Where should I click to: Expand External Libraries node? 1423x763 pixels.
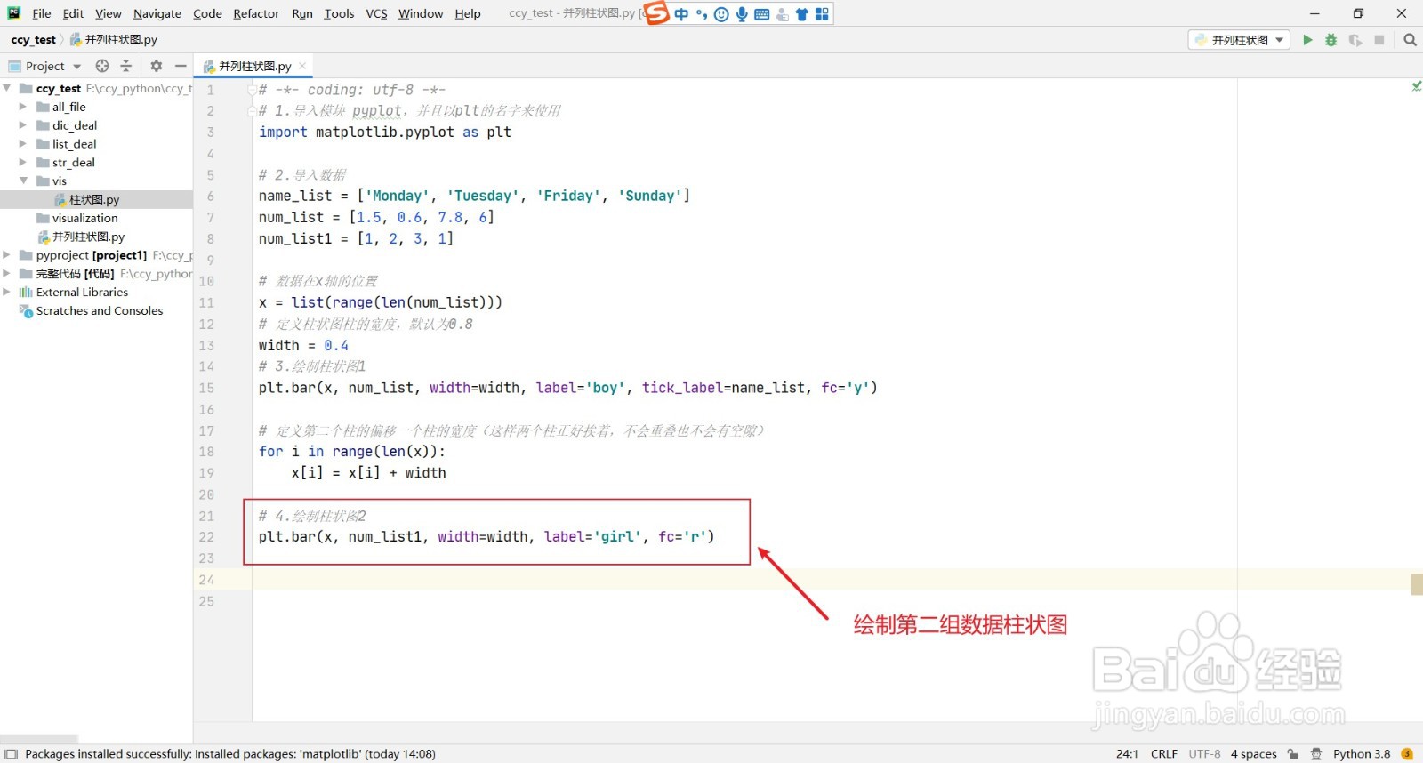coord(7,292)
